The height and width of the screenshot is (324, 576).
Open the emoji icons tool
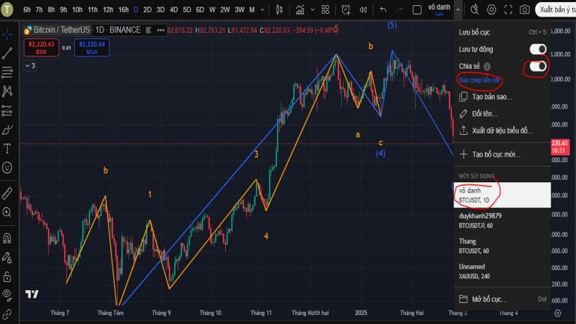click(x=7, y=167)
